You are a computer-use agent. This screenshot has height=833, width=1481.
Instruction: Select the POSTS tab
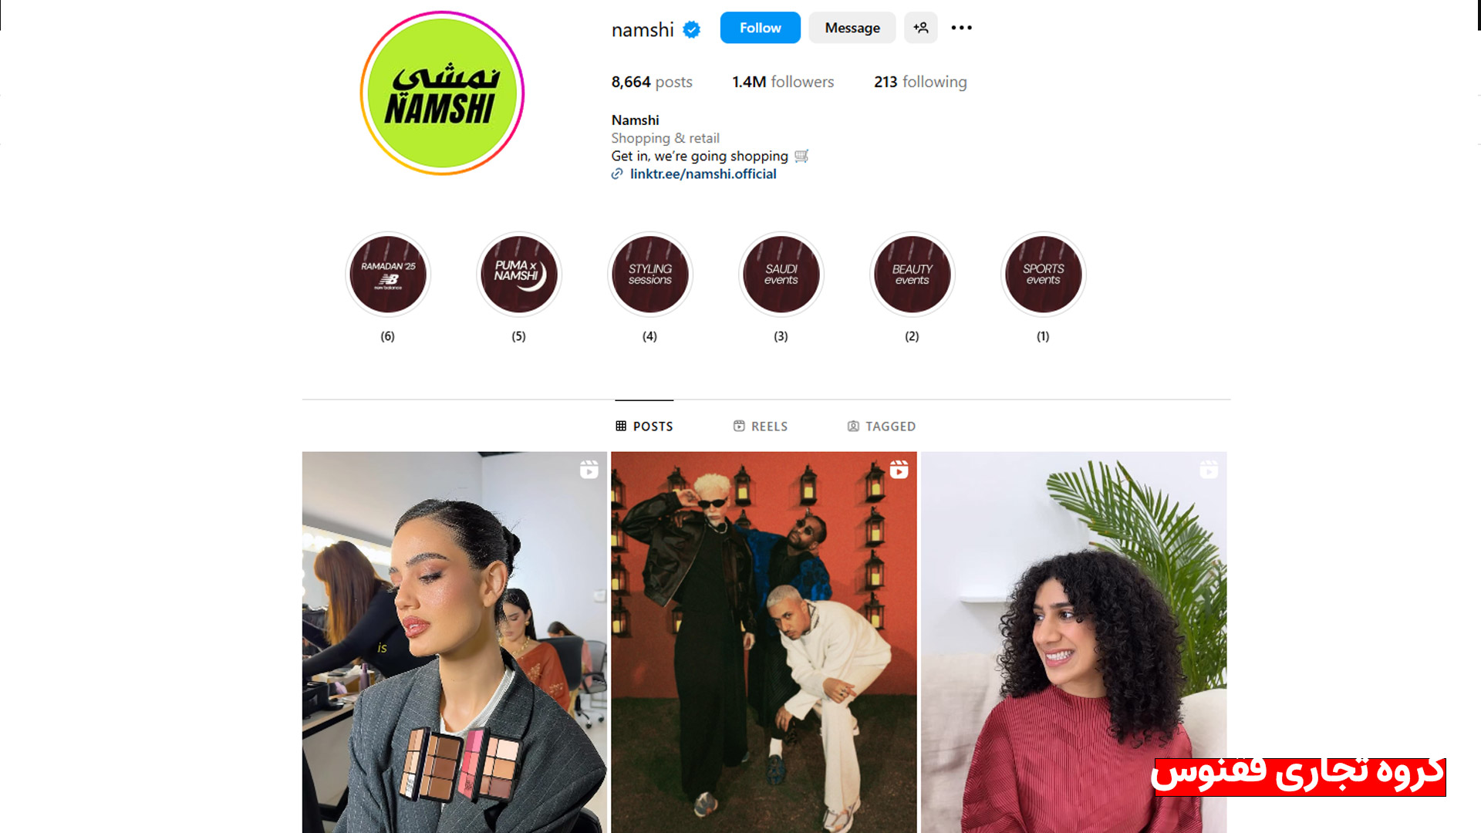coord(644,426)
